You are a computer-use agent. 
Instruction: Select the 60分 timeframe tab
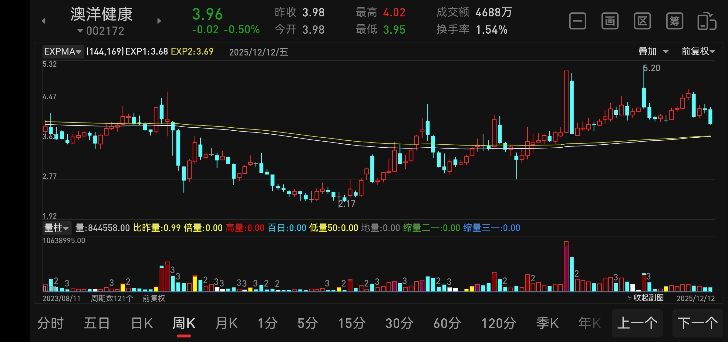447,323
